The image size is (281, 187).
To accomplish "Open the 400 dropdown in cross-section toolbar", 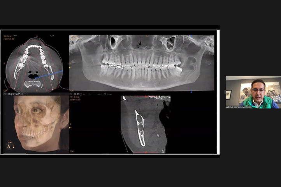I will [99, 94].
